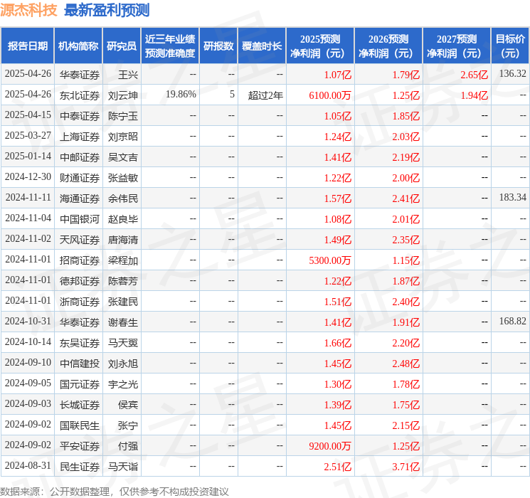Click date 2024-12-30
Viewport: 530px width, 498px height.
pos(28,177)
